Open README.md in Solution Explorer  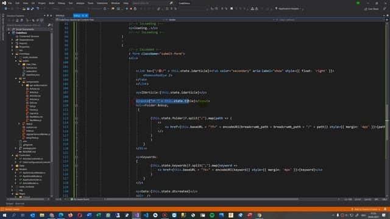[29, 151]
